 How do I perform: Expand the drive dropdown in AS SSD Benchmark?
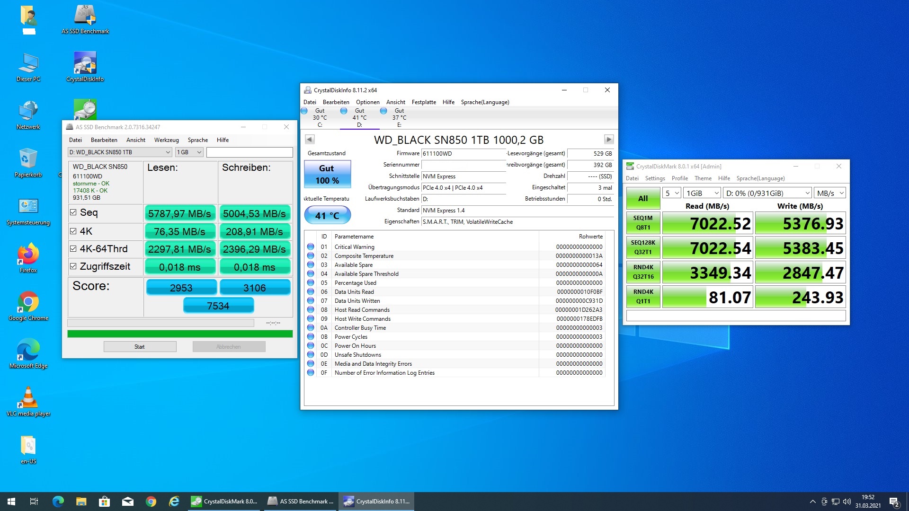click(x=168, y=152)
